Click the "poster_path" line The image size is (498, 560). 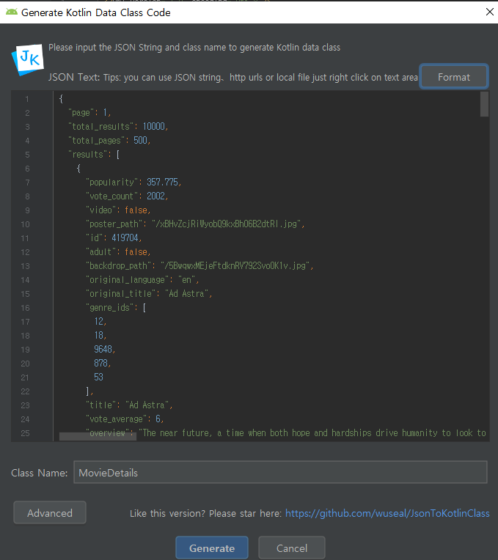(195, 224)
